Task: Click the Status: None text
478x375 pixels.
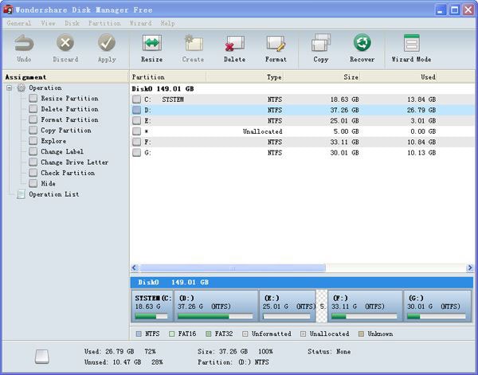Action: tap(329, 352)
